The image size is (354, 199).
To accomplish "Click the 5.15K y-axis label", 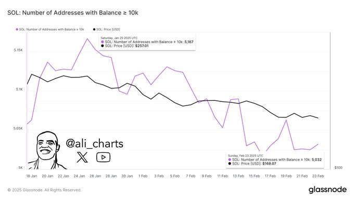I will [18, 50].
